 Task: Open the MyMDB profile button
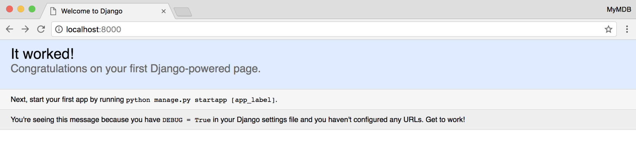pyautogui.click(x=619, y=10)
